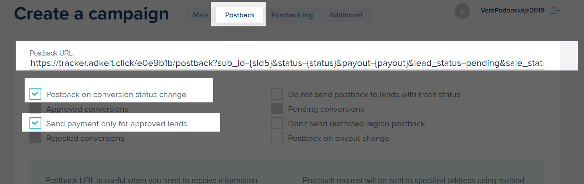
Task: Click the Postback URL is useful info text
Action: 151,180
